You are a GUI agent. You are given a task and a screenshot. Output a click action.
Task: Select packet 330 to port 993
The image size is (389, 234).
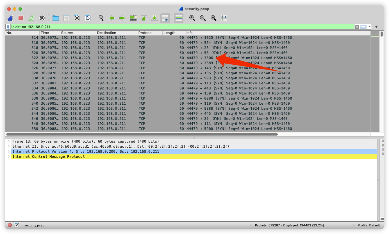tap(188, 78)
